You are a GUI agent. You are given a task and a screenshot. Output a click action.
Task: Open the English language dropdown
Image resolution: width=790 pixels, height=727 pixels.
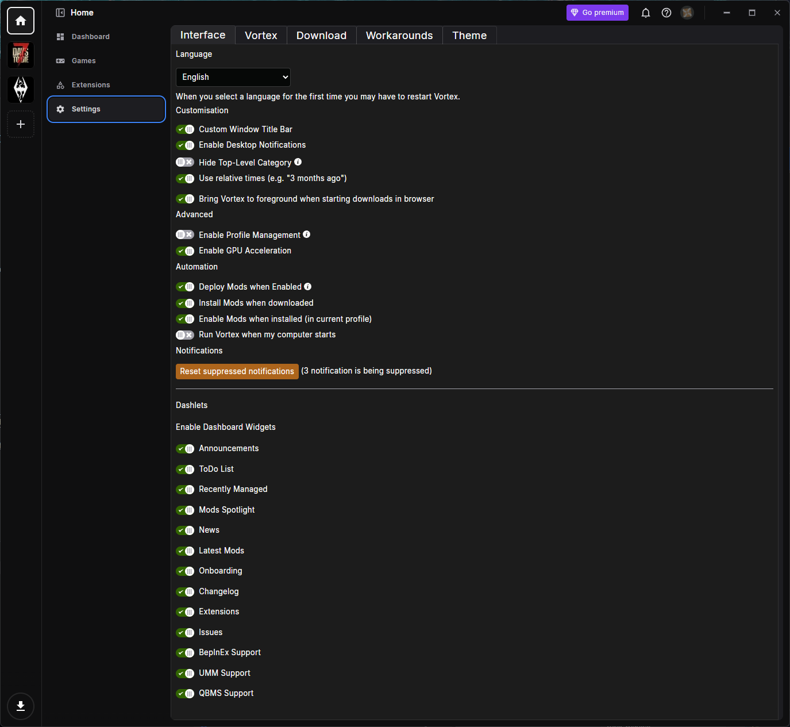click(233, 77)
